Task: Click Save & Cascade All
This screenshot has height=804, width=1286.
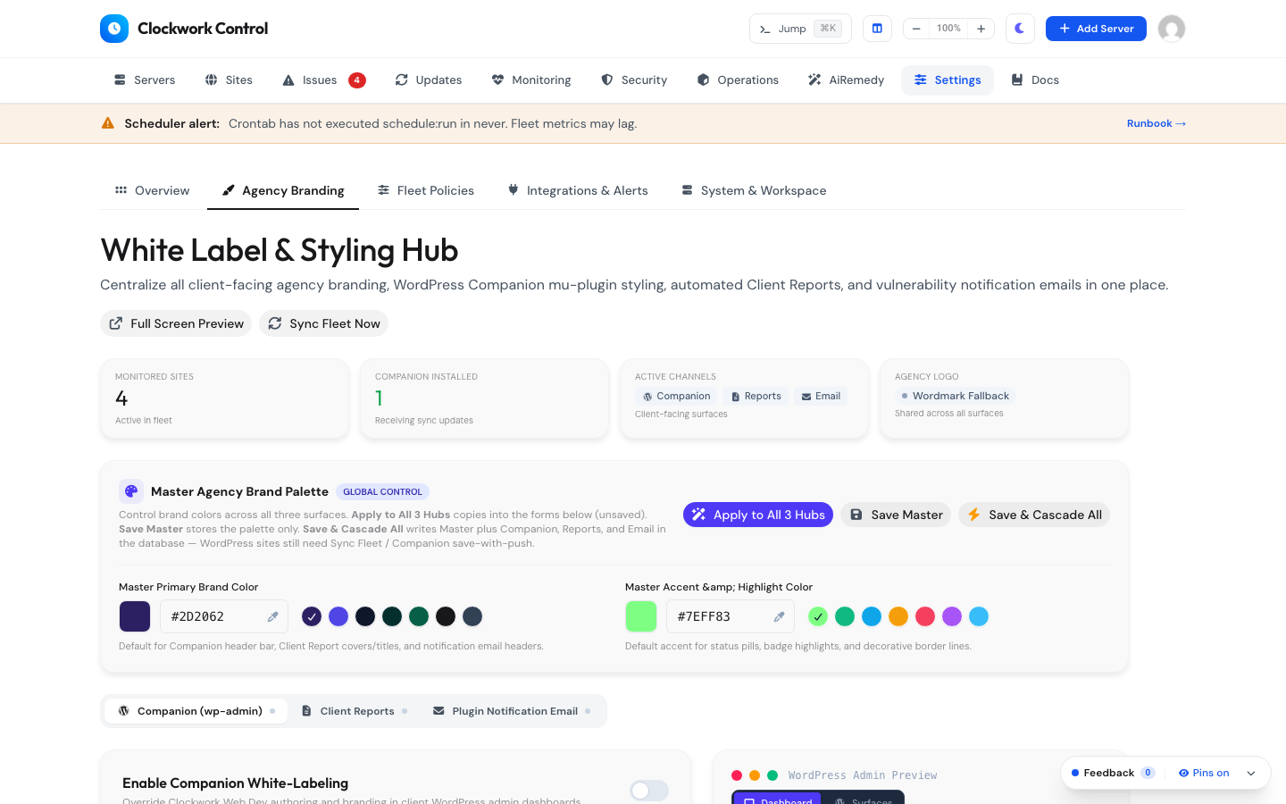Action: tap(1034, 515)
